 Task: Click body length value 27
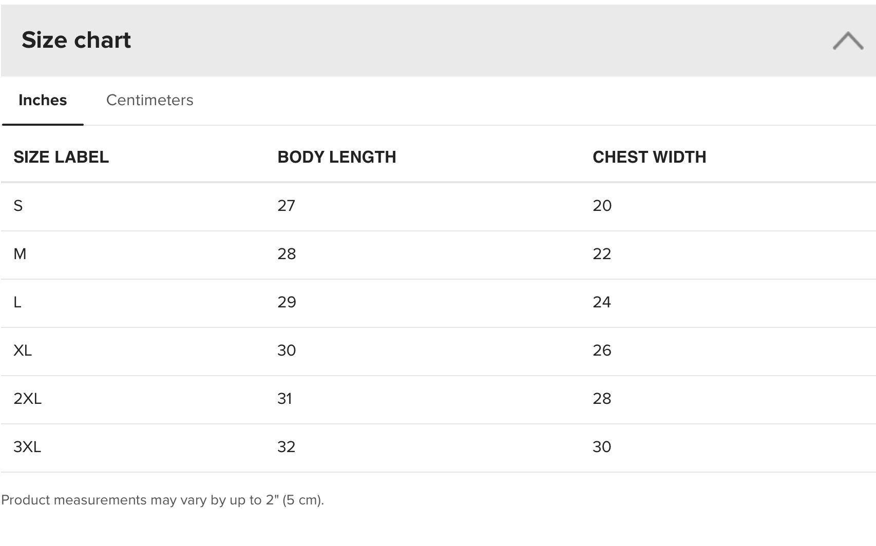pos(287,206)
